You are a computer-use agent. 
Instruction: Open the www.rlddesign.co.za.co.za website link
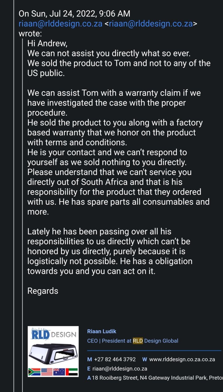click(x=182, y=360)
